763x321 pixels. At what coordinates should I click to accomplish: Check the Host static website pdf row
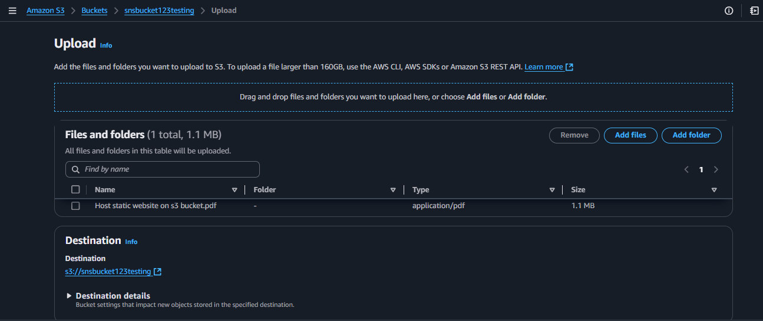point(75,206)
